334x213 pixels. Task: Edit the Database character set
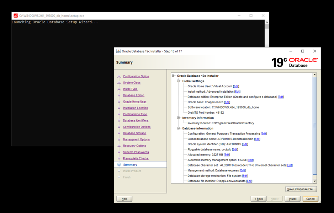290,165
